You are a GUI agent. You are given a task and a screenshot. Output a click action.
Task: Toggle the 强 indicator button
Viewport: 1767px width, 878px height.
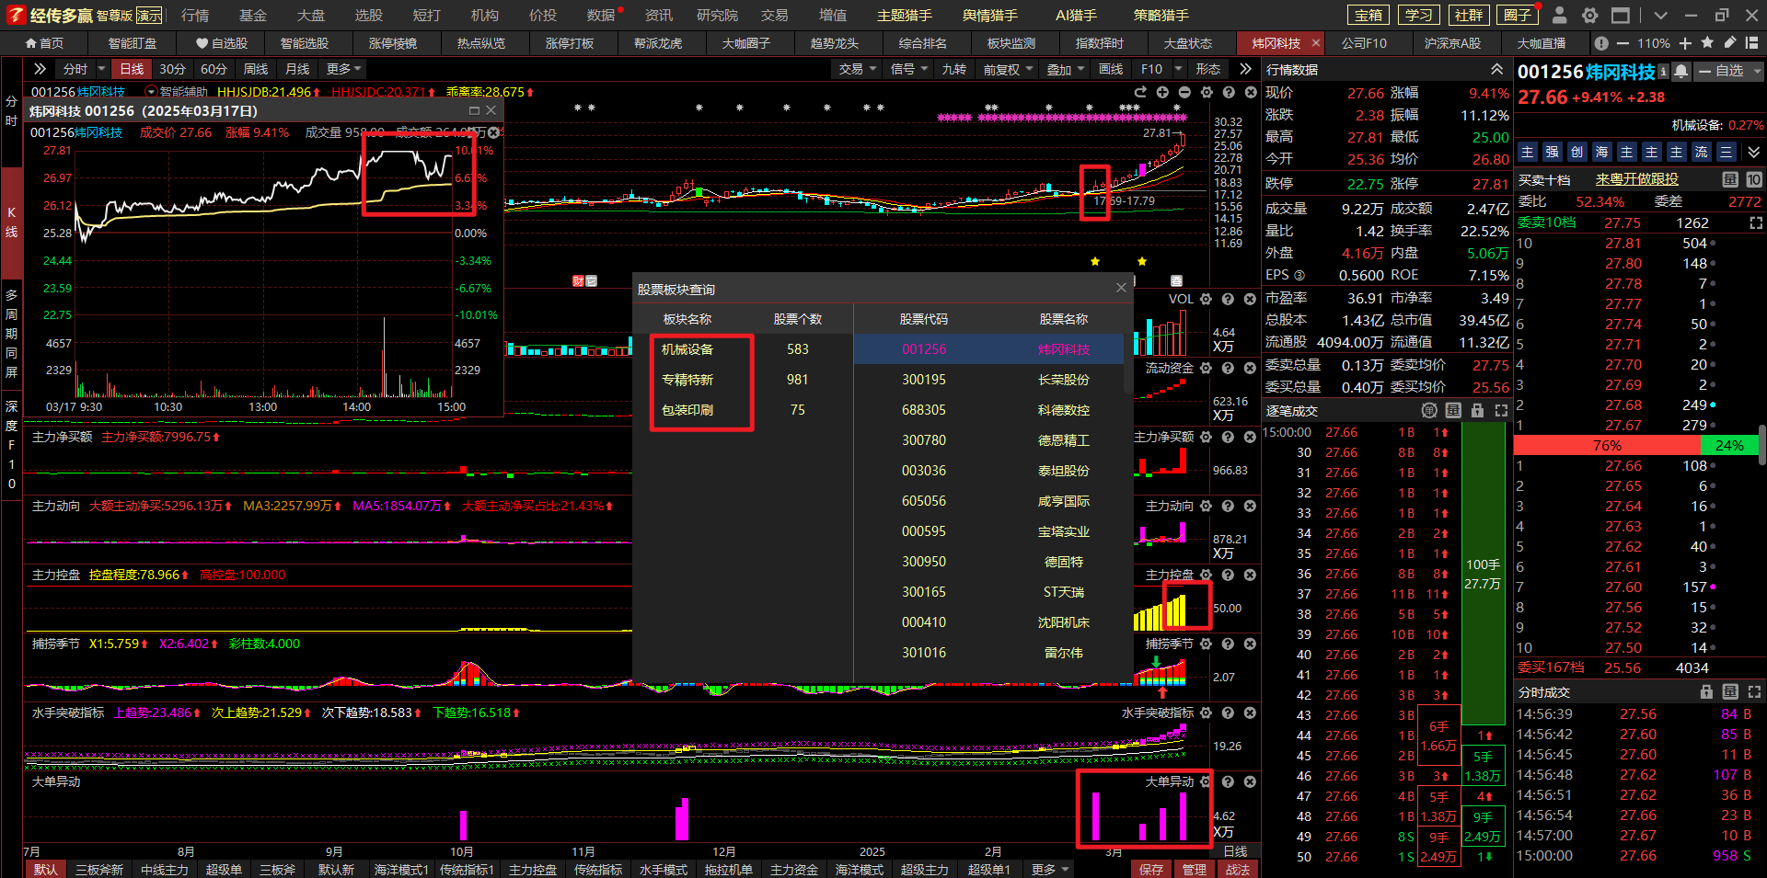(1552, 152)
